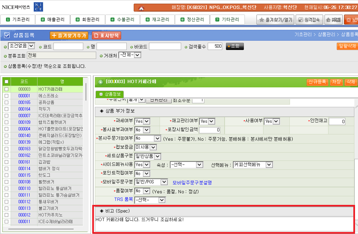Click the 저장 save button
The image size is (358, 234).
tap(336, 82)
